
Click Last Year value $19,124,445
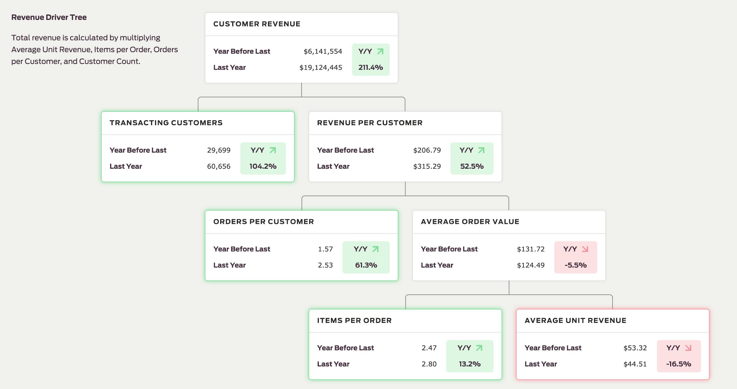[321, 68]
